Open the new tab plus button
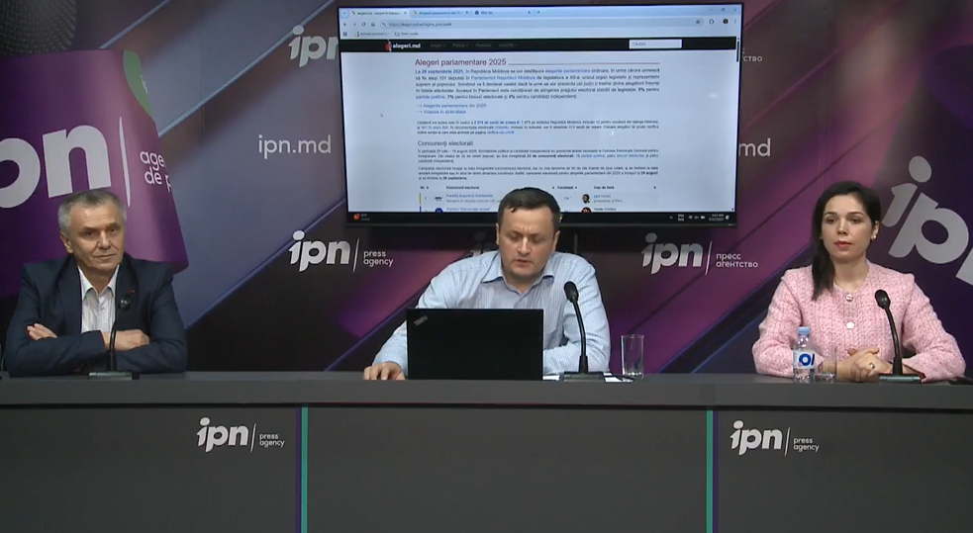The image size is (973, 533). [540, 13]
